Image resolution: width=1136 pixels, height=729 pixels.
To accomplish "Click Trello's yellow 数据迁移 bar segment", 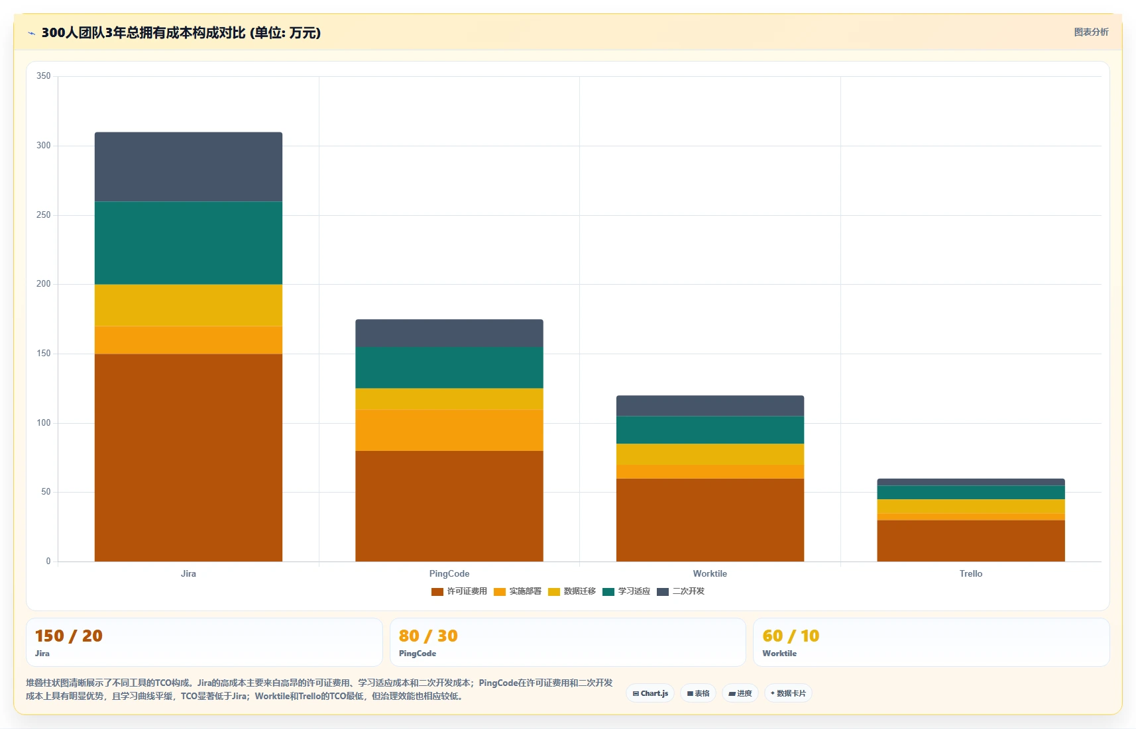I will (x=971, y=507).
